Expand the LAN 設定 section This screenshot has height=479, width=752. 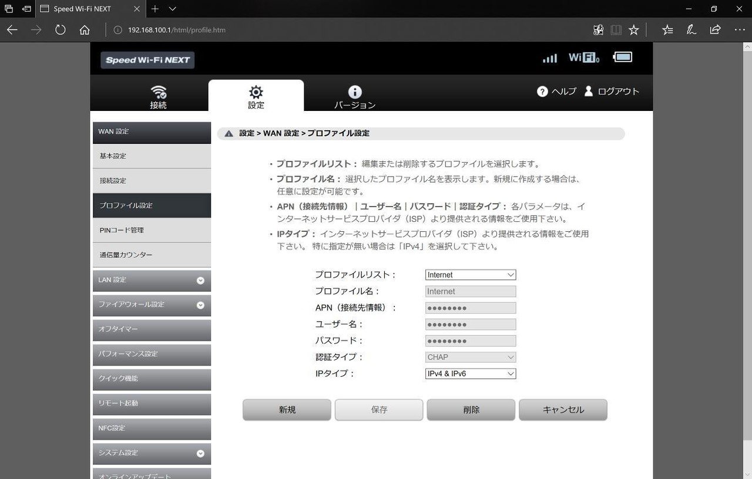click(x=152, y=280)
